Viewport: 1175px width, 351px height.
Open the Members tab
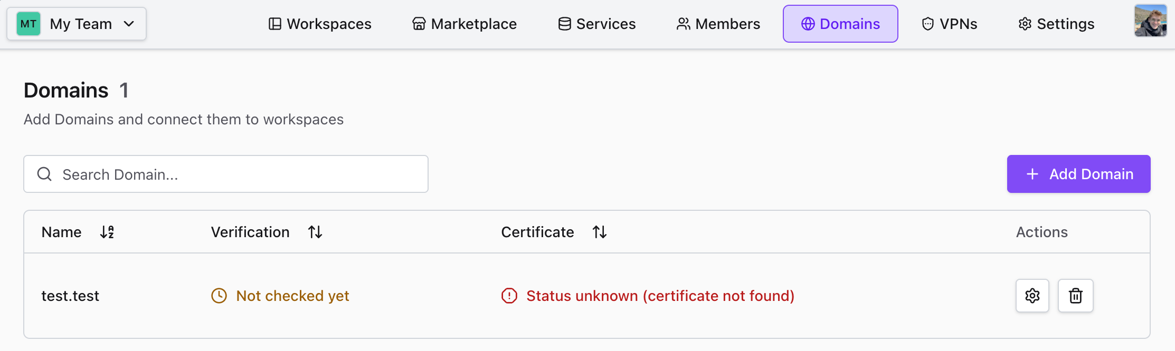pyautogui.click(x=718, y=24)
